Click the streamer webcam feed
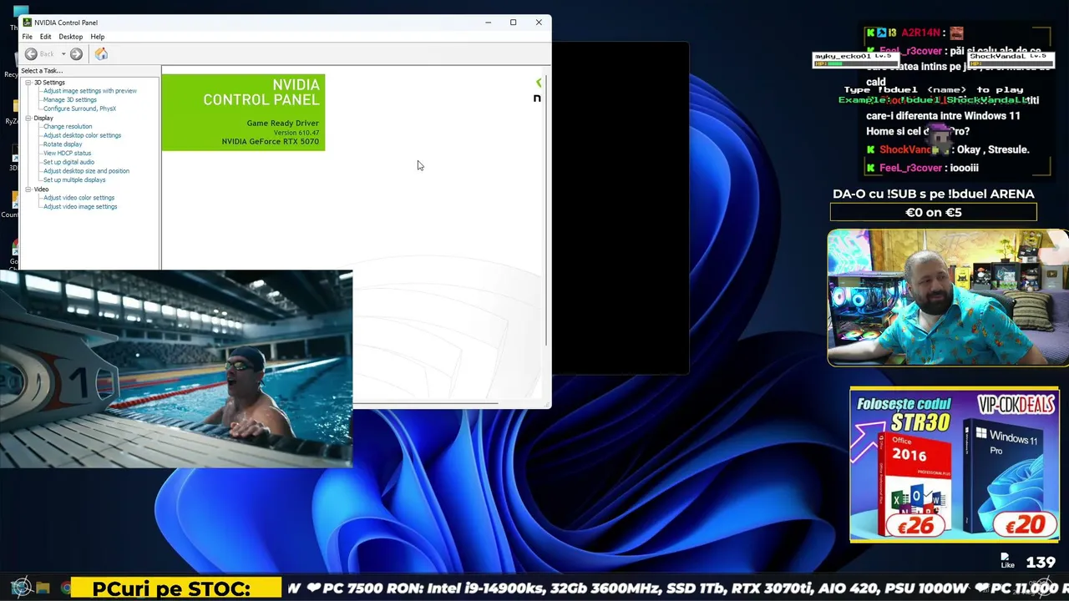Screen dimensions: 1069x601 click(x=948, y=298)
